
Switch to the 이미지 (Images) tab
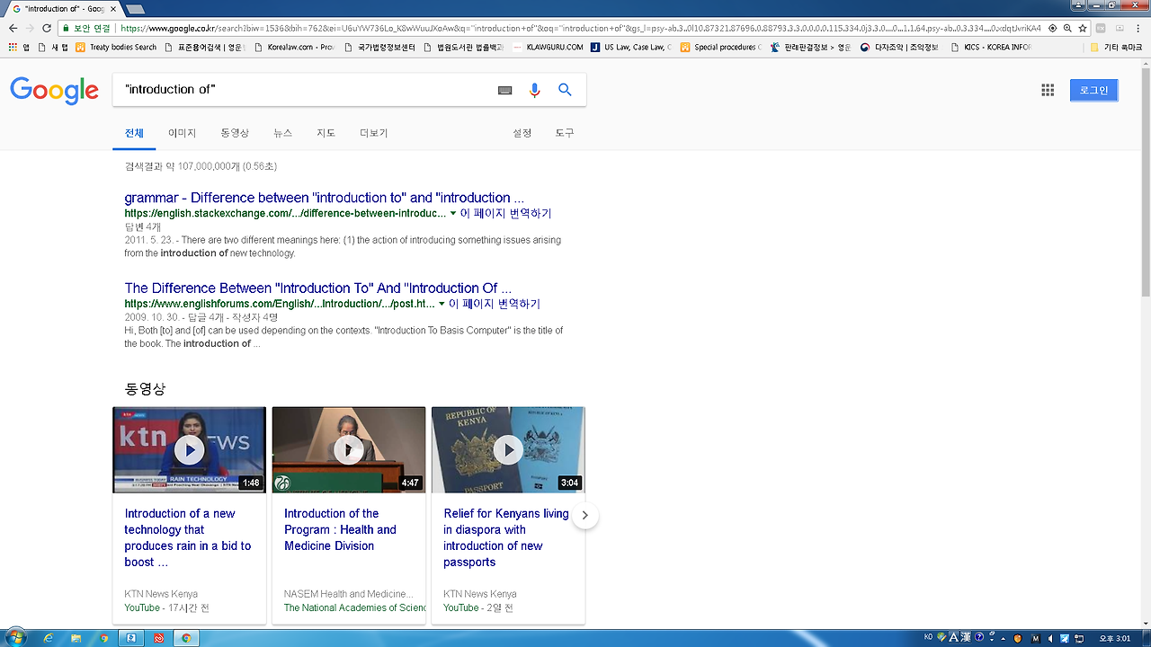pos(183,133)
